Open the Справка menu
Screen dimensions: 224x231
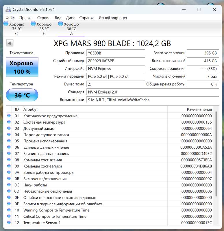coord(87,18)
